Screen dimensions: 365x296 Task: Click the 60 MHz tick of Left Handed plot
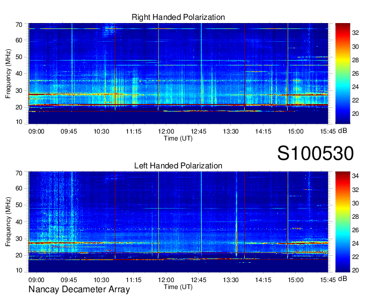tap(19, 188)
